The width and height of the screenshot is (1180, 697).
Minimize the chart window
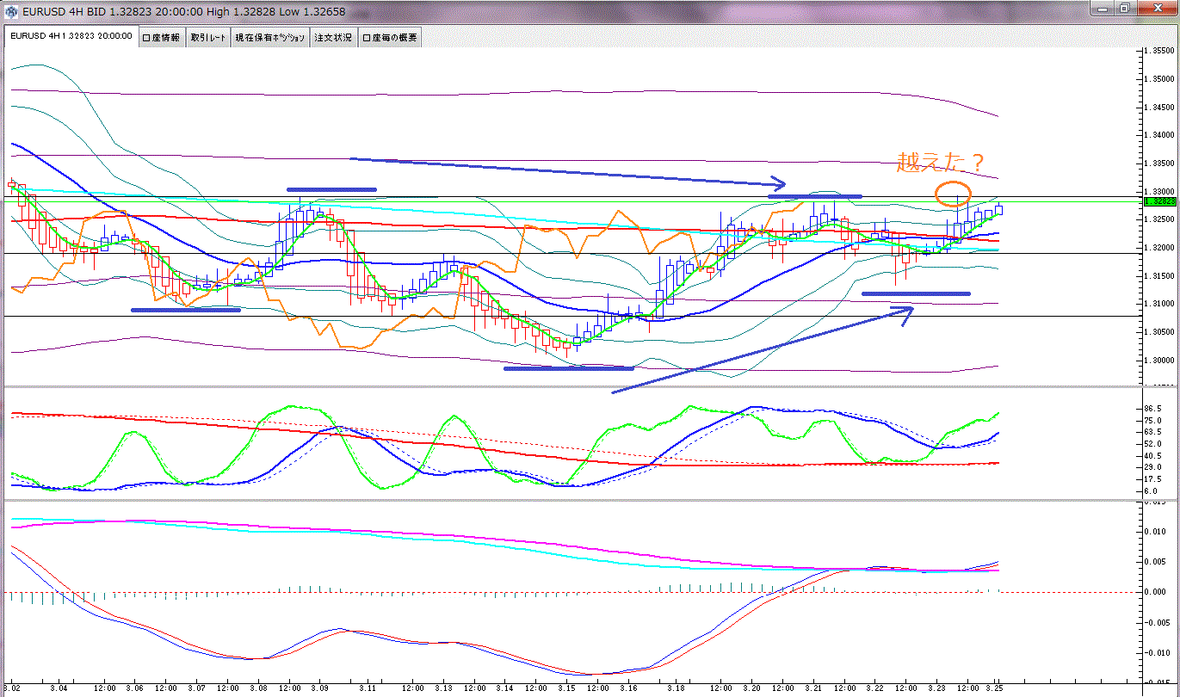tap(1102, 8)
